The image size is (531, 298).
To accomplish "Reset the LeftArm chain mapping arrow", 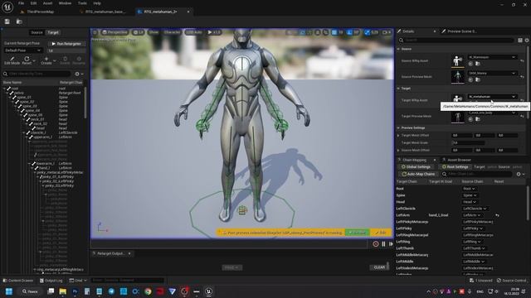I will 497,215.
